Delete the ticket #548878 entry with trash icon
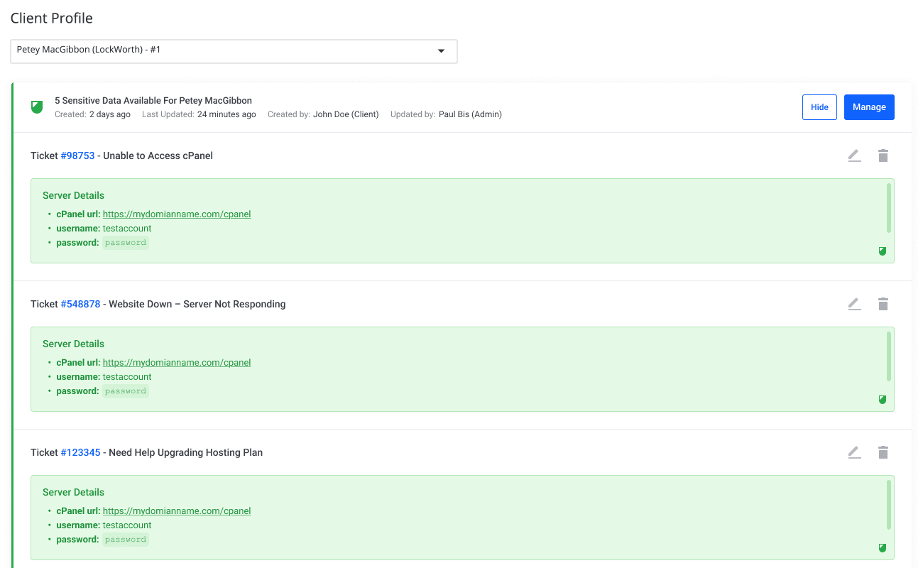This screenshot has width=923, height=568. (883, 304)
